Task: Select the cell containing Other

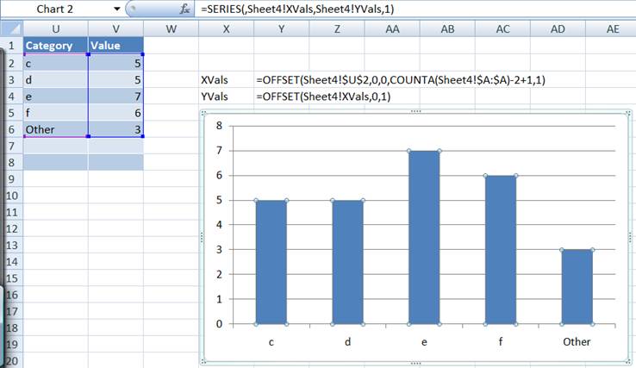Action: tap(55, 129)
